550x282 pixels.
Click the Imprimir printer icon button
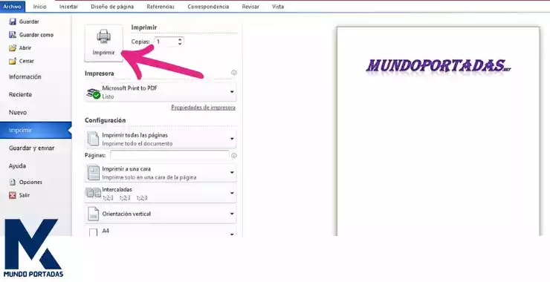click(x=103, y=43)
